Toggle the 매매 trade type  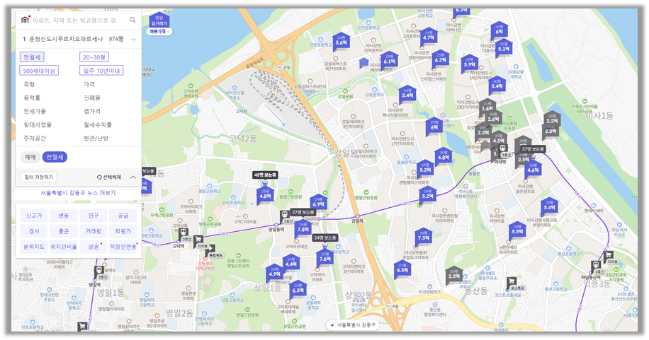point(30,157)
